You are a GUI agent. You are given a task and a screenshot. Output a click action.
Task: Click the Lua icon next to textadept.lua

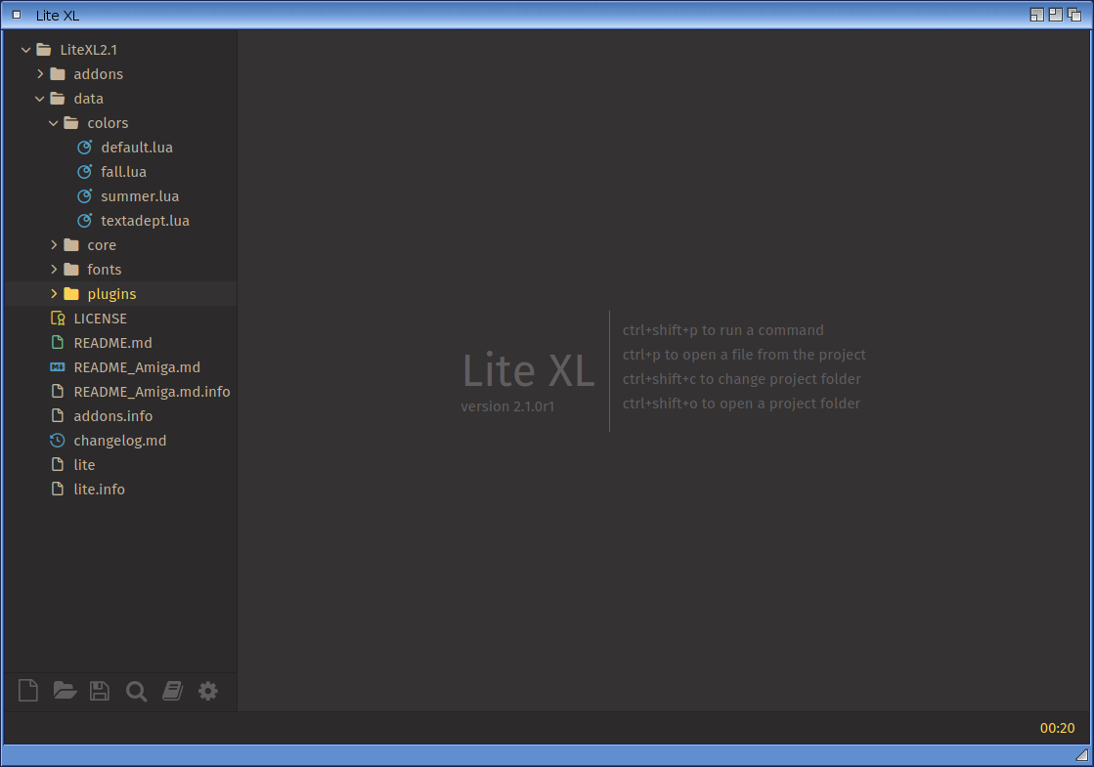(x=84, y=221)
